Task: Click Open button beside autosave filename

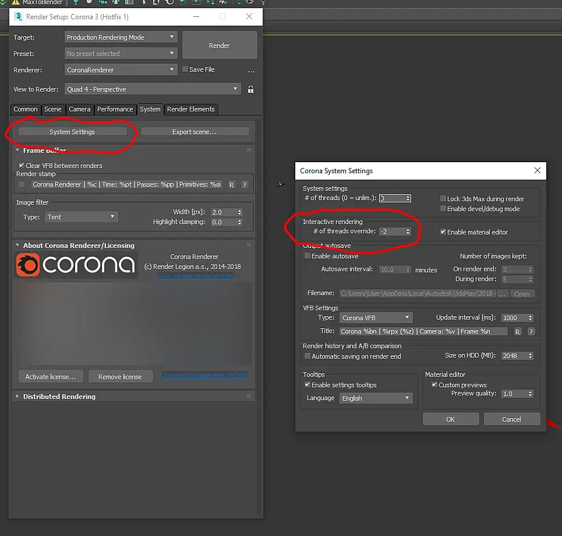Action: pos(522,294)
